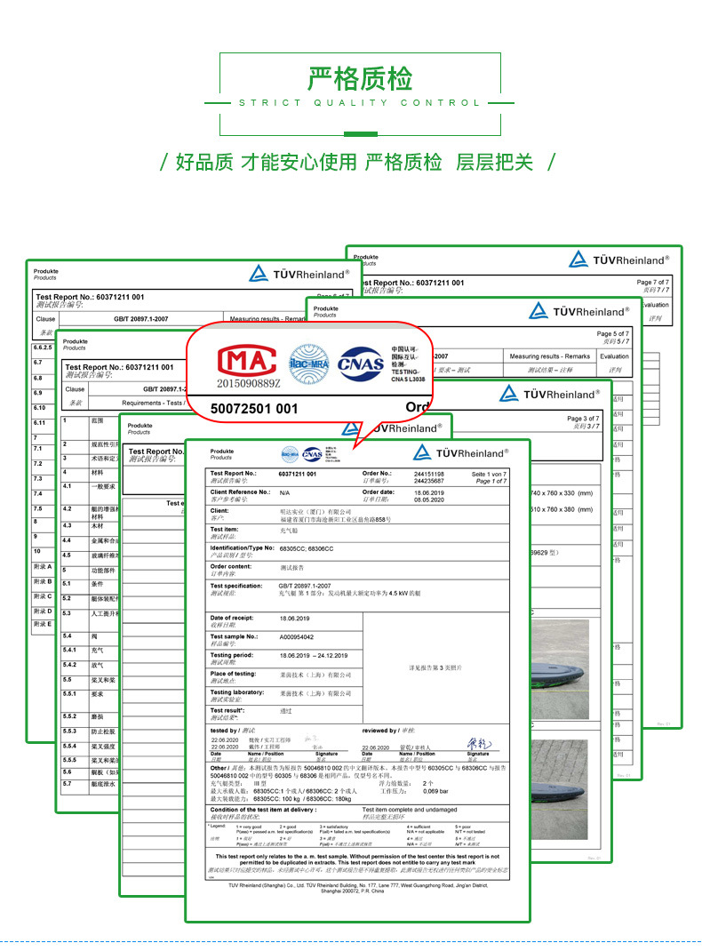Click 'Testing laboratory:' label

[x=237, y=692]
